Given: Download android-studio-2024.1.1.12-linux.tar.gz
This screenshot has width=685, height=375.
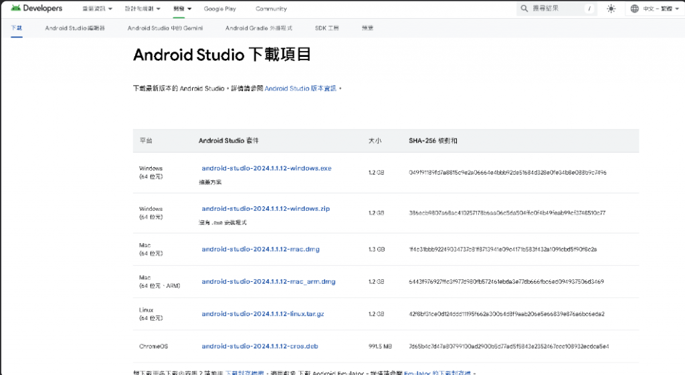Looking at the screenshot, I should click(x=263, y=314).
